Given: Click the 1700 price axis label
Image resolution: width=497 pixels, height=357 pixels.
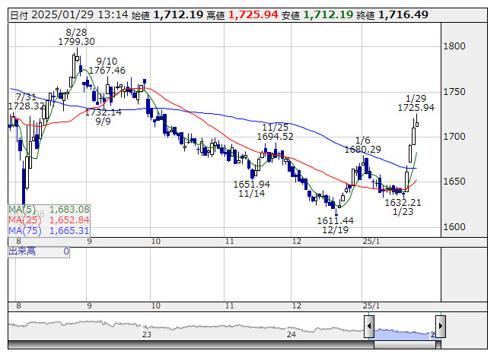Looking at the screenshot, I should click(454, 137).
